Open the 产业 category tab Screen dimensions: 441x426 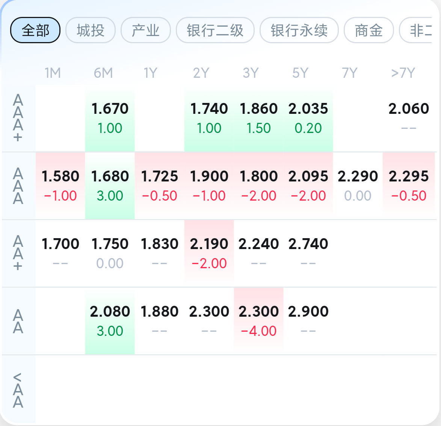point(146,30)
